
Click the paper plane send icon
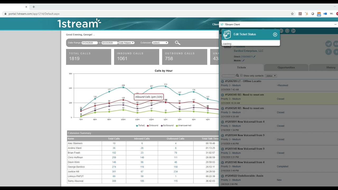pos(328,44)
